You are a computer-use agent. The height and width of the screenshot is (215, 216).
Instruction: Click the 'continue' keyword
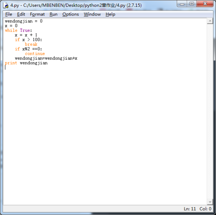tap(35, 54)
